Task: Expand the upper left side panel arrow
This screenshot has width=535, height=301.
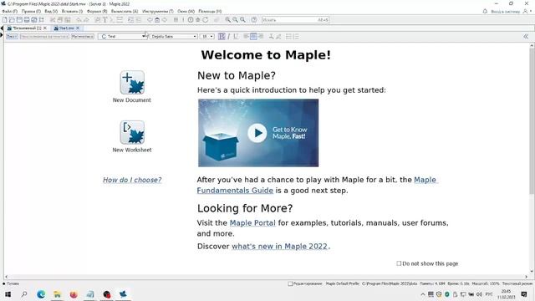Action: tap(2, 28)
